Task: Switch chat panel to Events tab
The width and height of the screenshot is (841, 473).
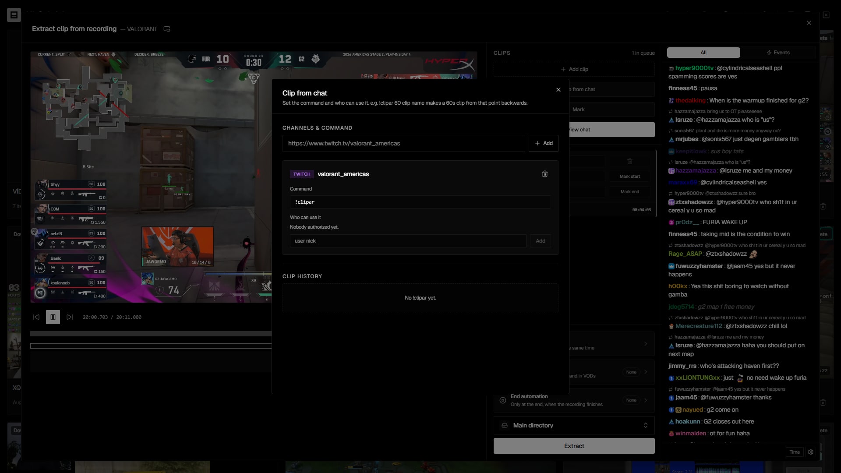Action: 778,53
